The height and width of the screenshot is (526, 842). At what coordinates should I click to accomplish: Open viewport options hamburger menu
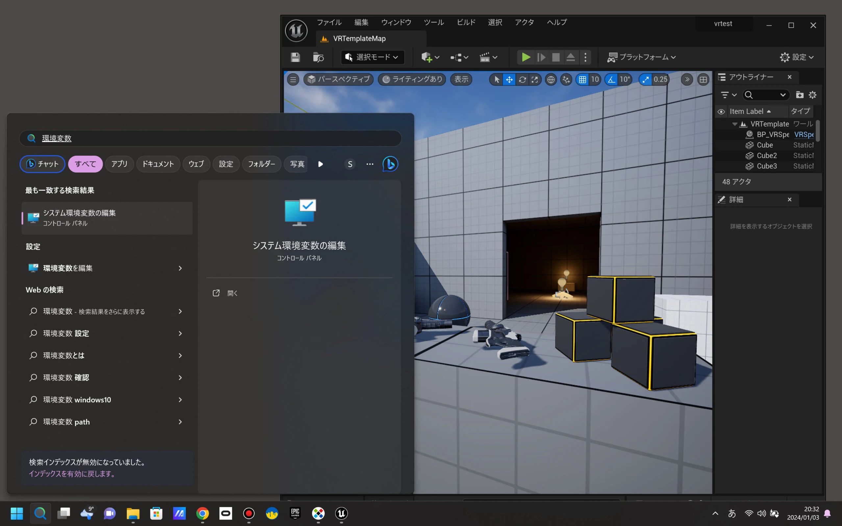click(293, 80)
